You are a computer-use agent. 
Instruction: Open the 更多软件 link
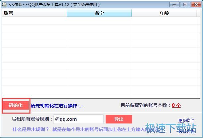pyautogui.click(x=186, y=121)
